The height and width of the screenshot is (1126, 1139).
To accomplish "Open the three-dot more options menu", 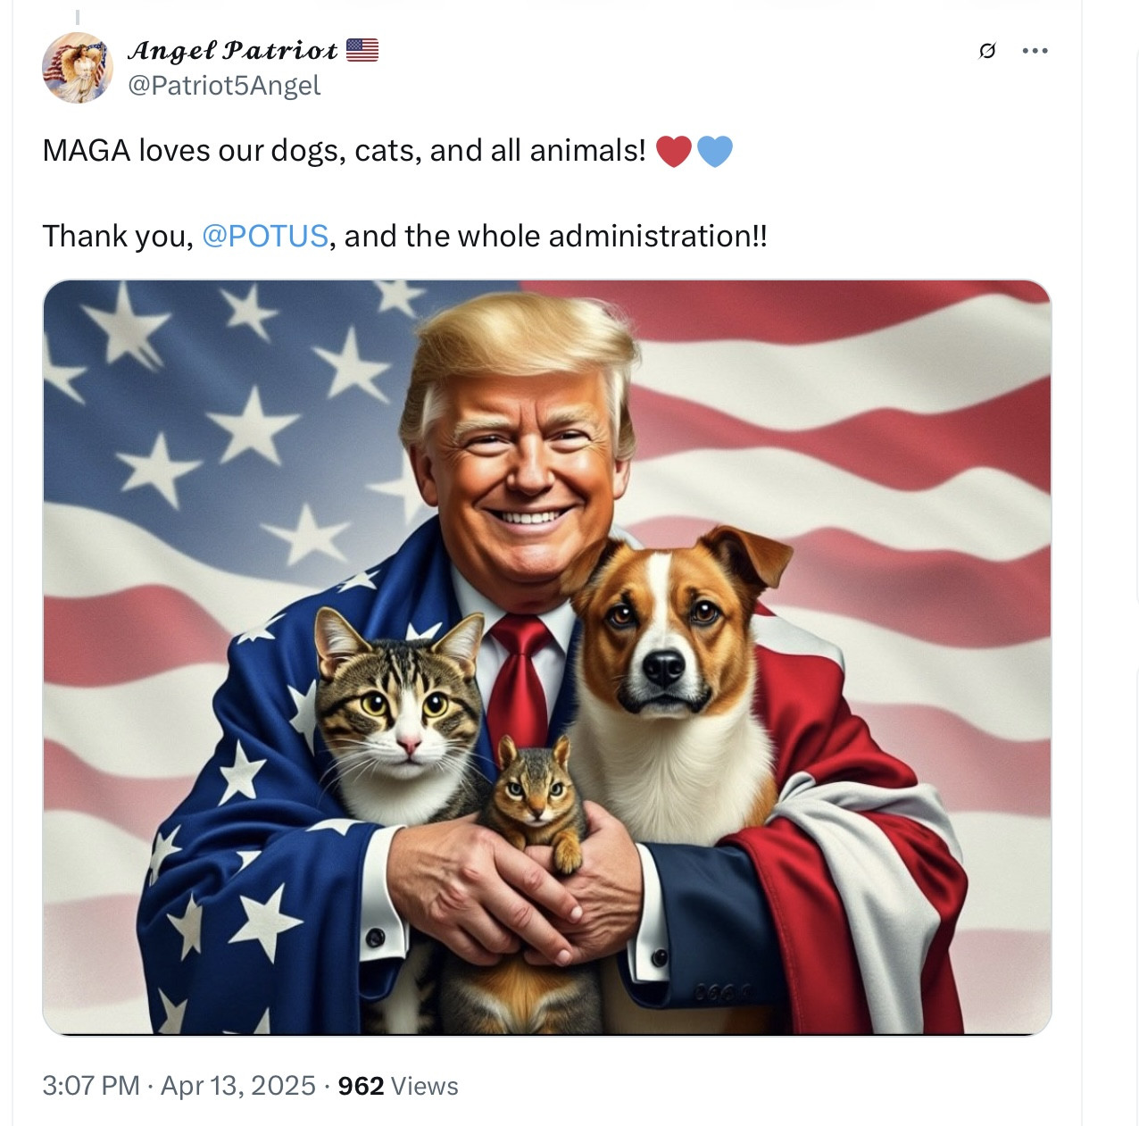I will (x=1035, y=51).
